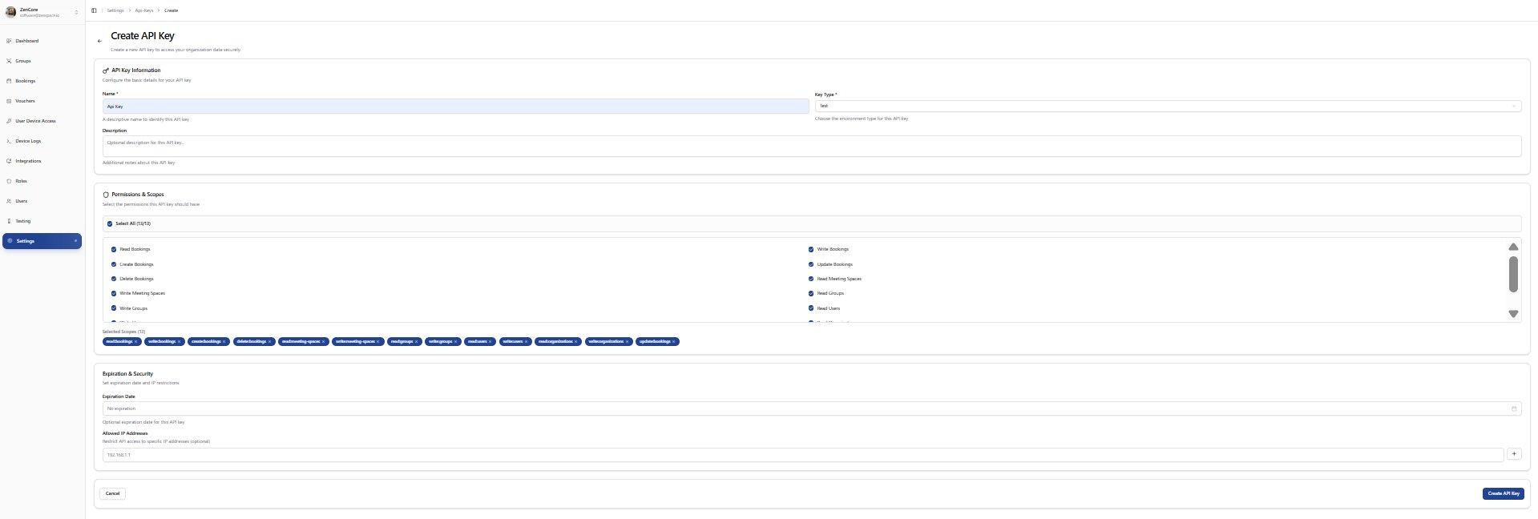1538x519 pixels.
Task: Remove the read:users scope tag
Action: pos(490,342)
